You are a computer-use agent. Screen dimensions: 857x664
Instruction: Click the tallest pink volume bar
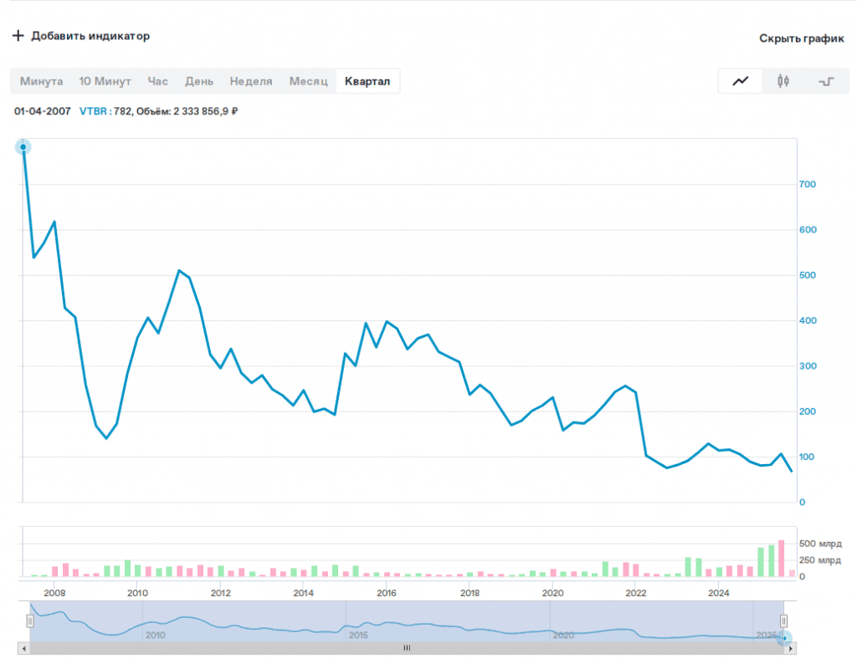pos(782,559)
